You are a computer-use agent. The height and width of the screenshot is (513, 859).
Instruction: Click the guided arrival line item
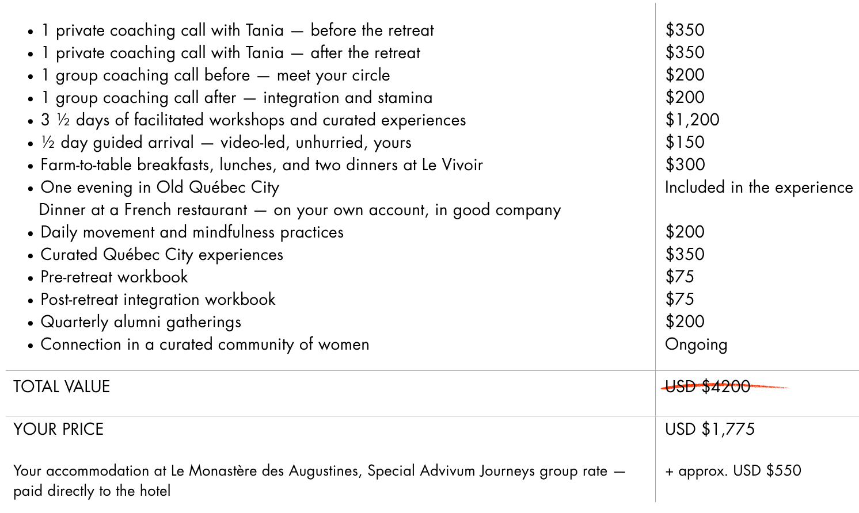point(226,143)
